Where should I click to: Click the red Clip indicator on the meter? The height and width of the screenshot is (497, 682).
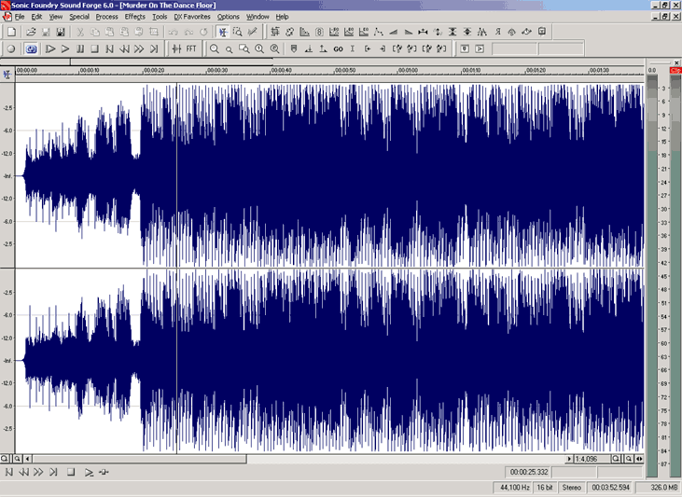click(x=675, y=70)
